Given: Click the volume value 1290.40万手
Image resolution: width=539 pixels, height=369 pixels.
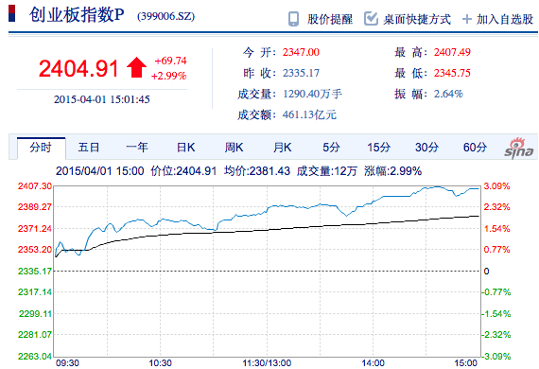Looking at the screenshot, I should (312, 94).
